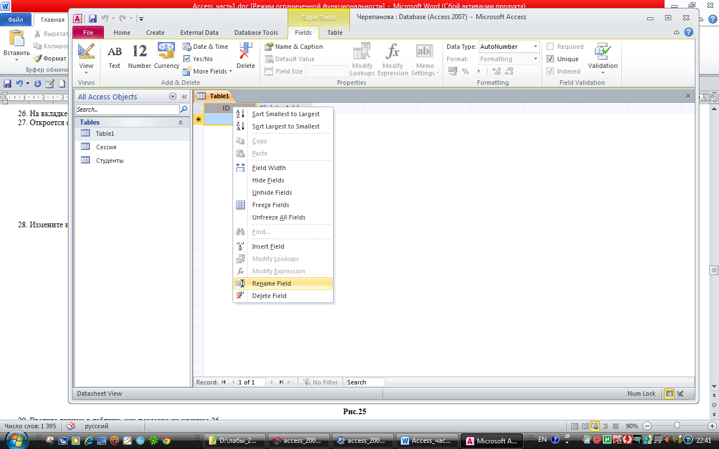Viewport: 719px width, 449px height.
Task: Choose Rename Field in context menu
Action: (283, 283)
